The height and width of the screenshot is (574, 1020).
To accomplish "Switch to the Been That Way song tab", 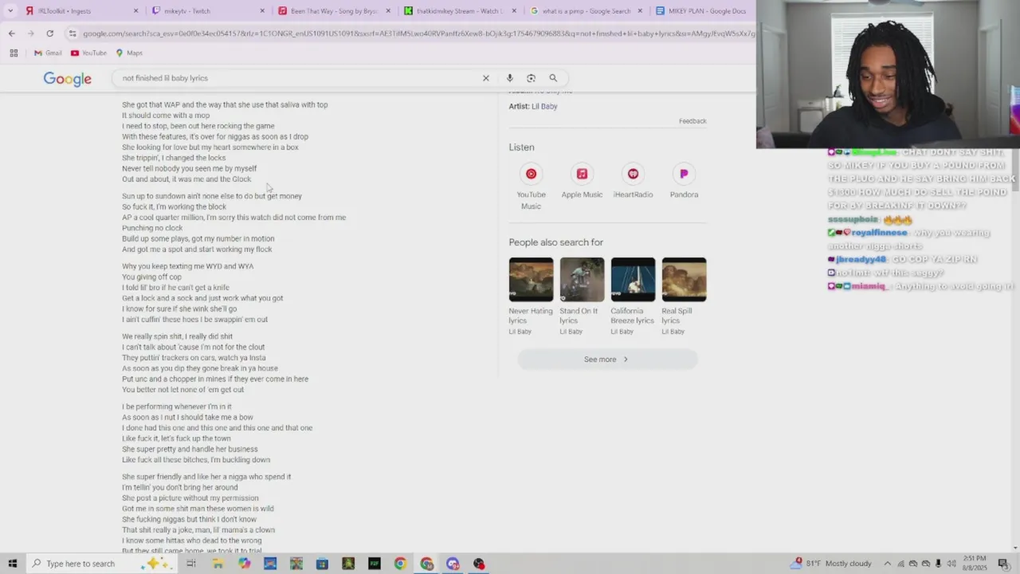I will click(333, 11).
